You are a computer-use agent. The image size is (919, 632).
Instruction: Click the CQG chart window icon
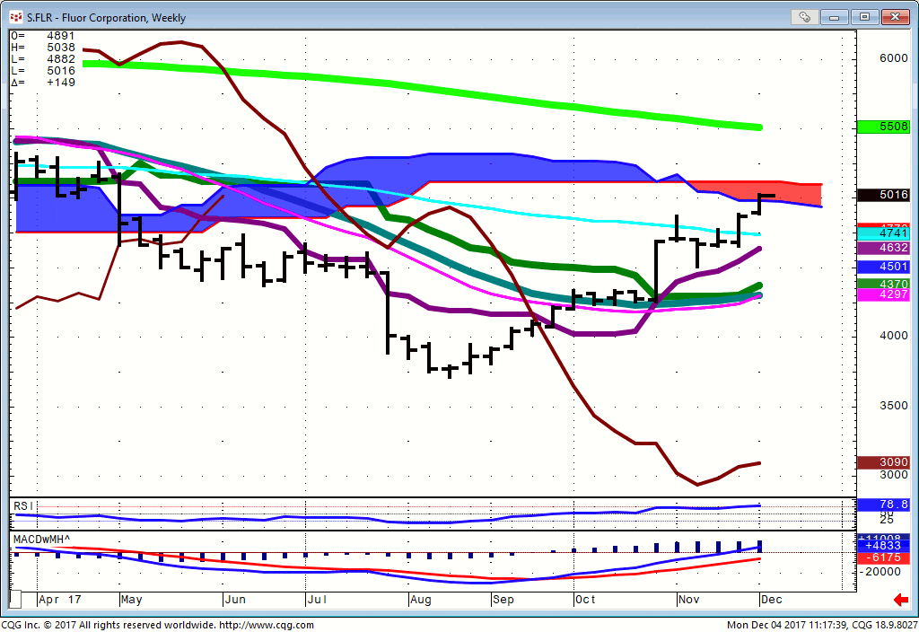[x=15, y=16]
